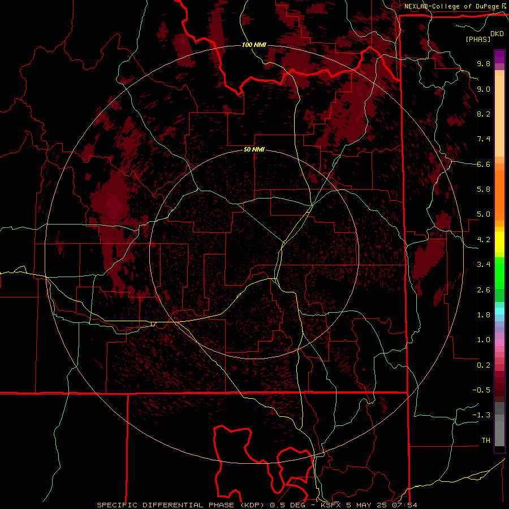Click the 9.8 scale value
The width and height of the screenshot is (509, 509).
coord(484,63)
